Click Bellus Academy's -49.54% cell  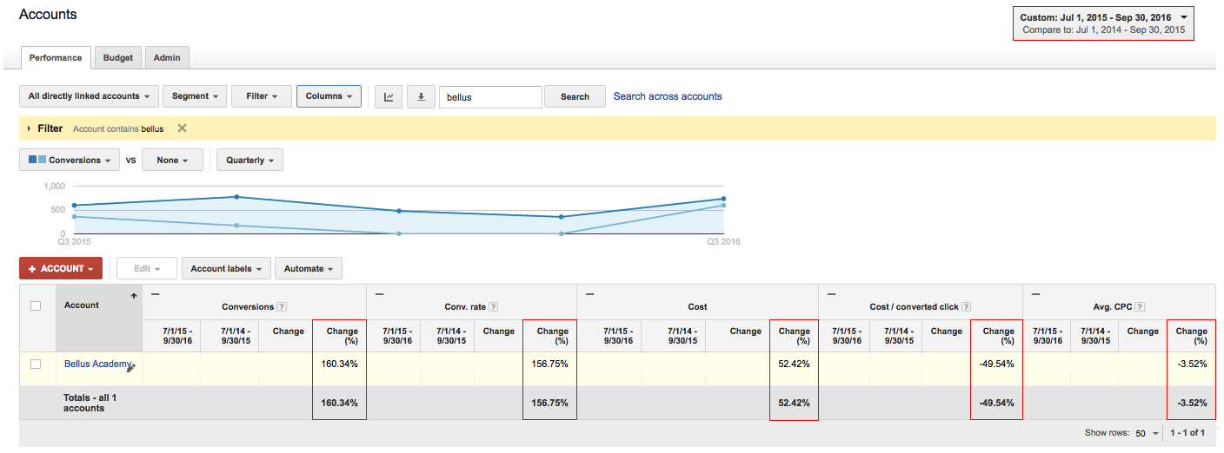click(997, 369)
